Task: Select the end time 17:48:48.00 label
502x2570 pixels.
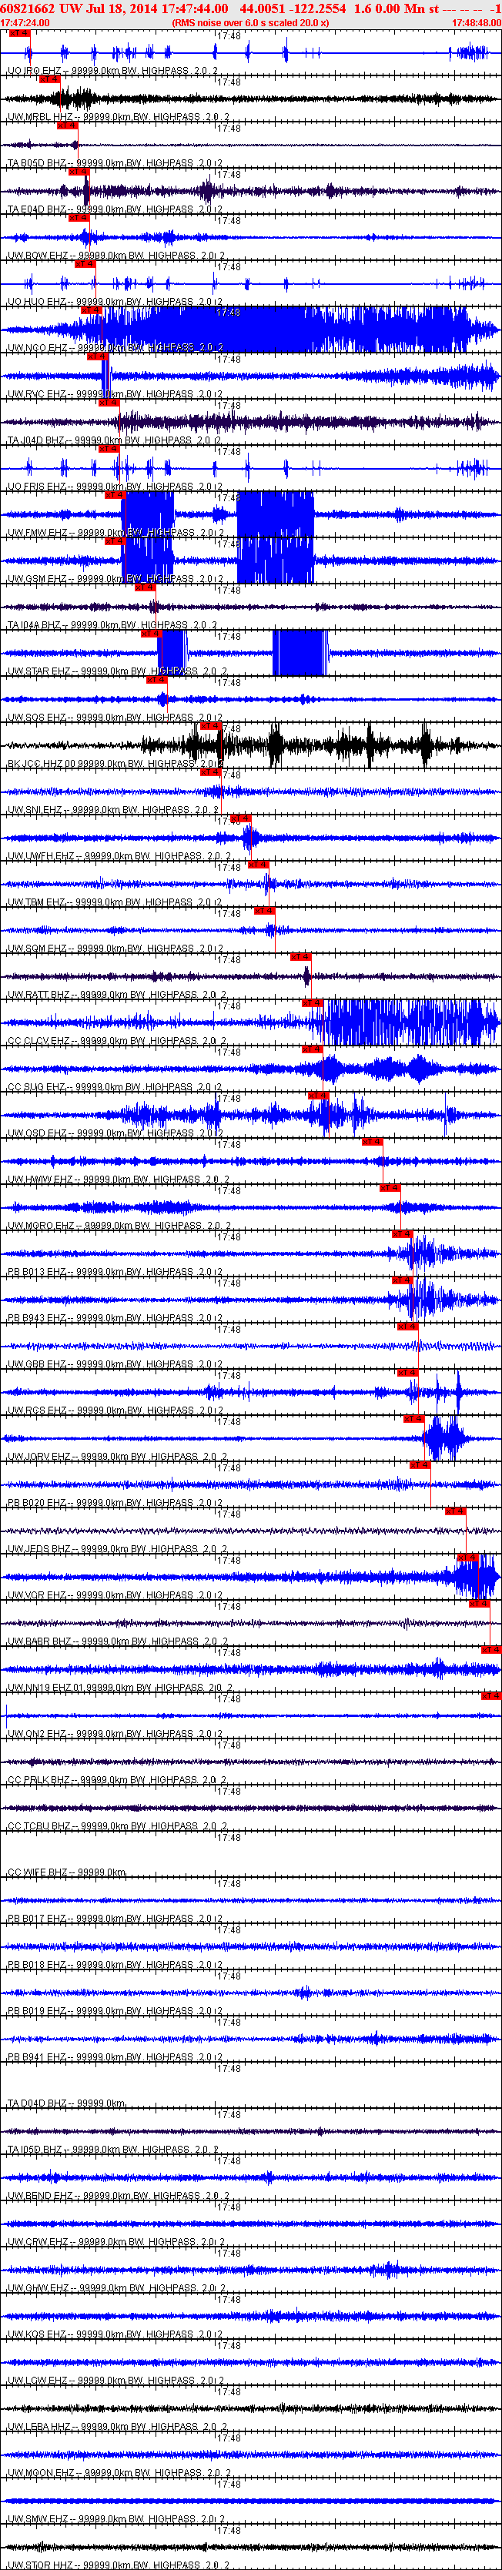Action: [x=476, y=22]
